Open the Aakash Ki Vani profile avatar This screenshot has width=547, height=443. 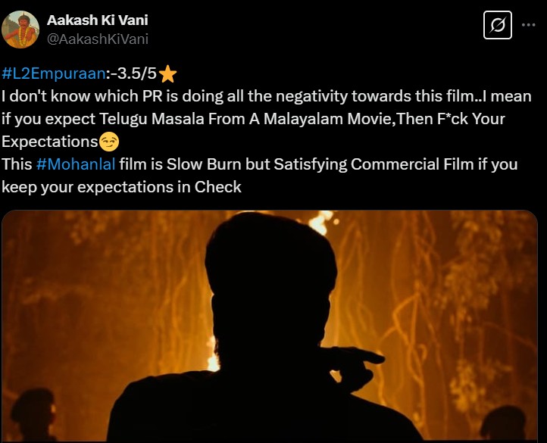coord(20,30)
